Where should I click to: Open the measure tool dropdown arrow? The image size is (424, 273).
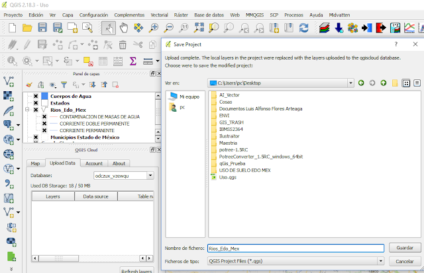click(x=158, y=61)
